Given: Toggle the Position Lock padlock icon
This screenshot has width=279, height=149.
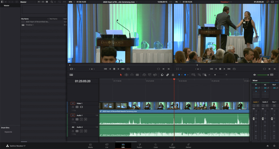Looking at the screenshot, I should pyautogui.click(x=173, y=75).
